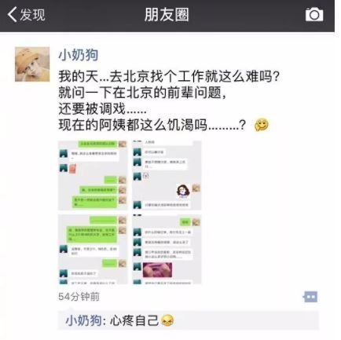Open top-right chat screenshot thumbnail
The height and width of the screenshot is (340, 341).
pos(167,175)
